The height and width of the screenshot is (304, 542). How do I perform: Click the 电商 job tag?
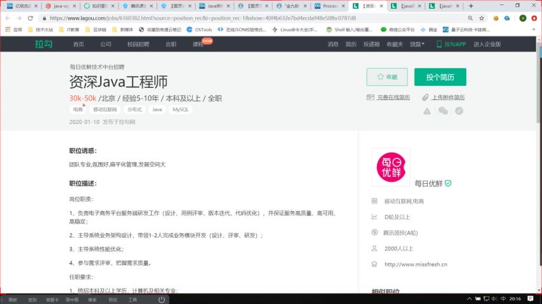coord(78,109)
